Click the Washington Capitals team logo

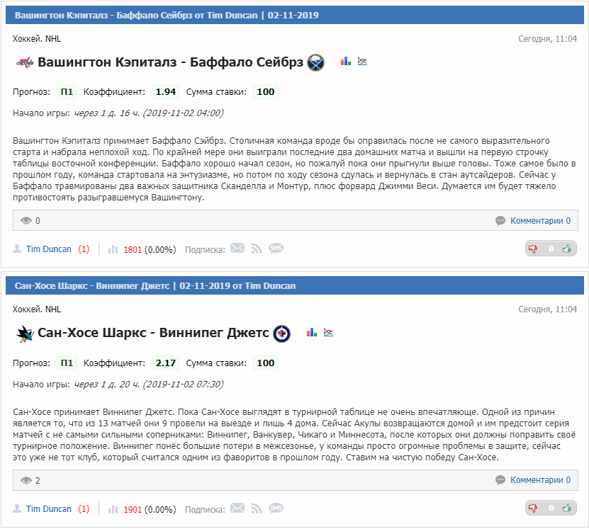26,62
